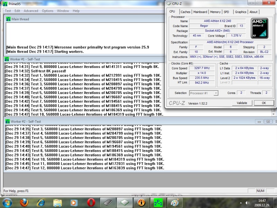The image size is (277, 208).
Task: Click the Worker #2 window icon
Action: coord(8,121)
